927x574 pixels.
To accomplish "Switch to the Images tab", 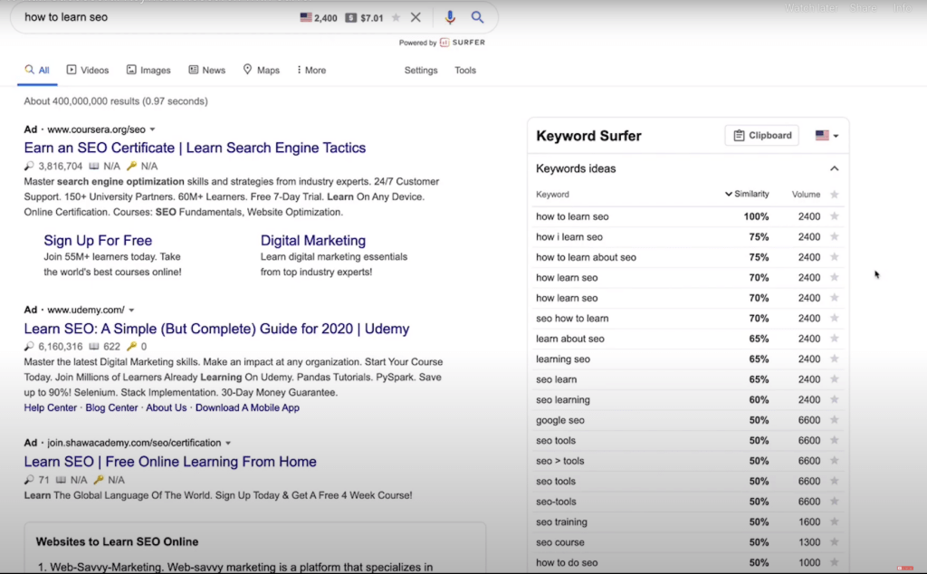I will tap(148, 70).
